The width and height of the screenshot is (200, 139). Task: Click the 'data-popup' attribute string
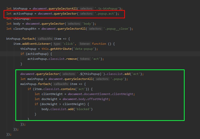(x=84, y=49)
